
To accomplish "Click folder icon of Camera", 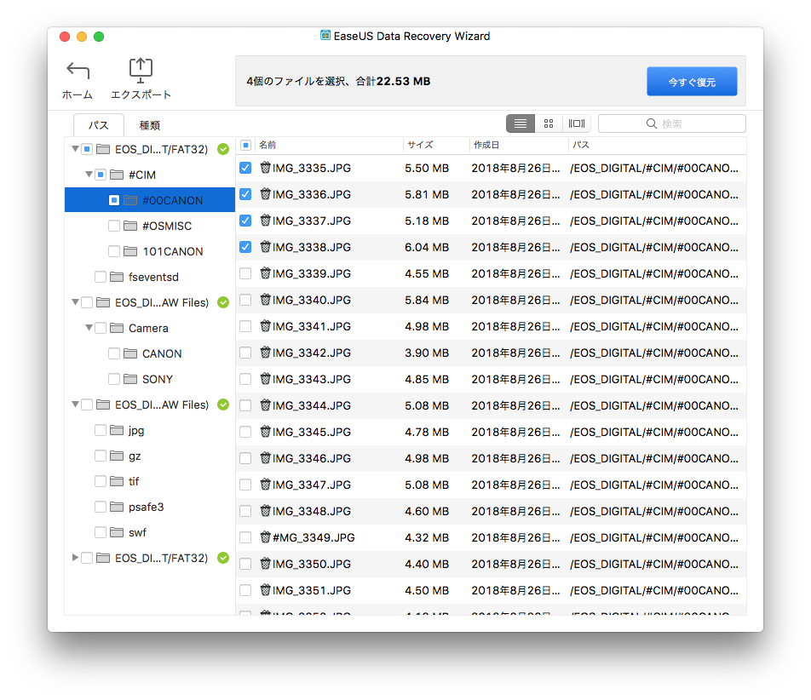I will 117,328.
